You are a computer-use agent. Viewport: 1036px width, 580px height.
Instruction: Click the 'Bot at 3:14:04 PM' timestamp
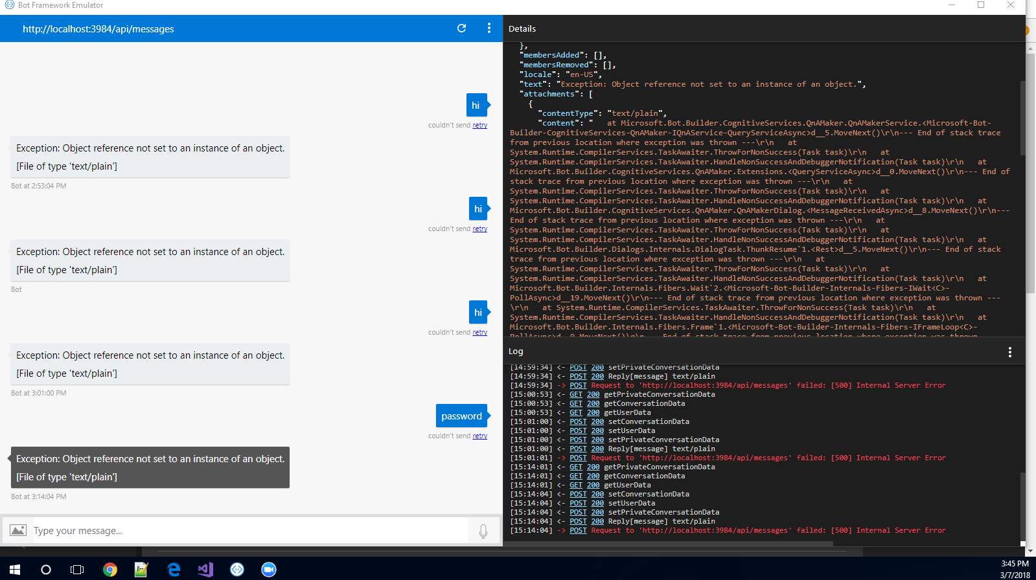coord(39,497)
